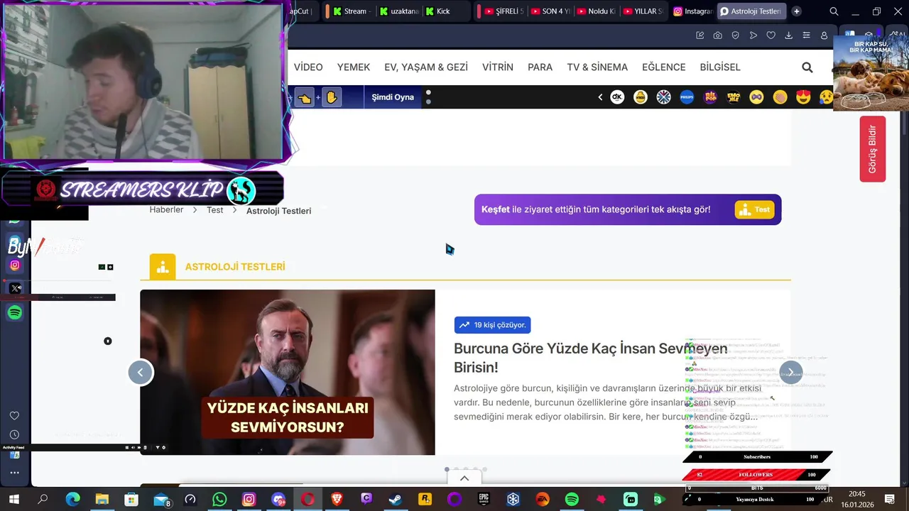Screen dimensions: 909x511
Task: Open browser easy setup sliders icon
Action: [x=806, y=35]
